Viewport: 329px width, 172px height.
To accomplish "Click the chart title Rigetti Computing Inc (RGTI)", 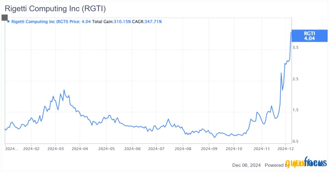I will pos(55,9).
